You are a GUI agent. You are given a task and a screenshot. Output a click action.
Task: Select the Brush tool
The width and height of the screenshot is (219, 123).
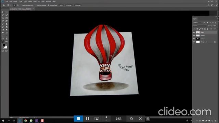[3, 24]
